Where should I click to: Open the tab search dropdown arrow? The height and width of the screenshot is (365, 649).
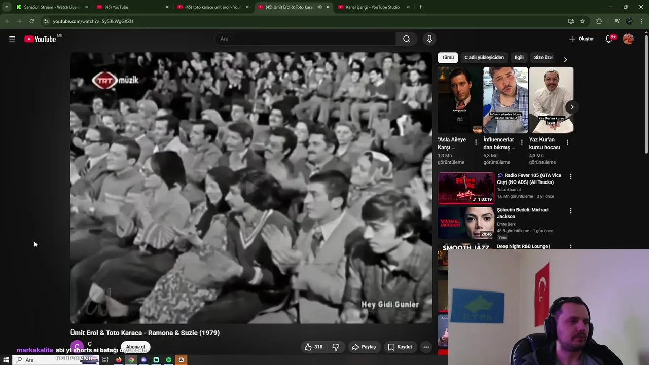coord(7,7)
